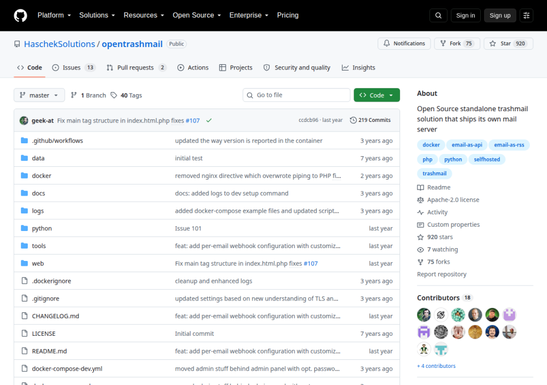This screenshot has height=385, width=547.
Task: Click the green commit status checkmark
Action: tap(209, 120)
